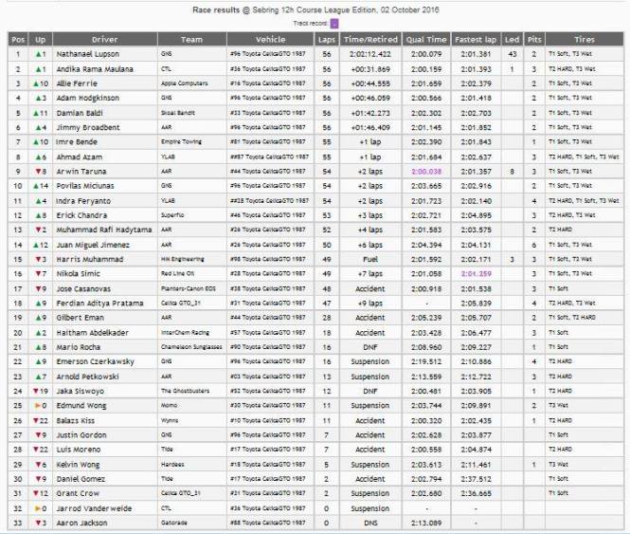Click the orange arrow icon for Edmund Wong
Viewport: 630px width, 534px height.
coord(37,404)
